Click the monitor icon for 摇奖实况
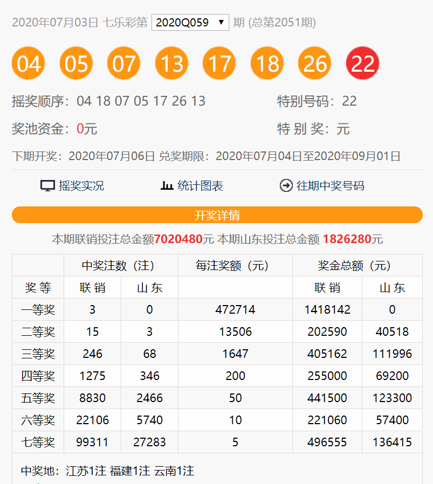Screen dimensions: 433x484 [x=47, y=186]
